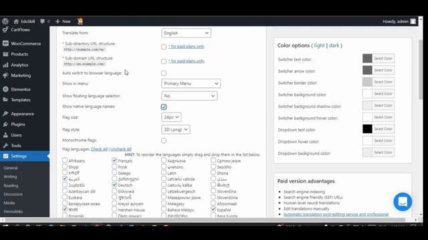
Task: Click the Analytics bar chart icon
Action: pos(5,65)
